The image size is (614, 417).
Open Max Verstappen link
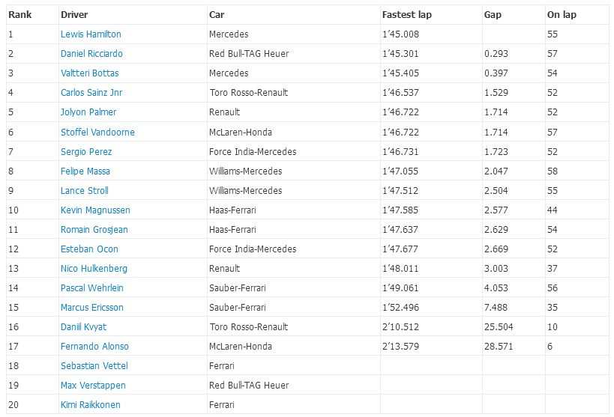[x=93, y=386]
